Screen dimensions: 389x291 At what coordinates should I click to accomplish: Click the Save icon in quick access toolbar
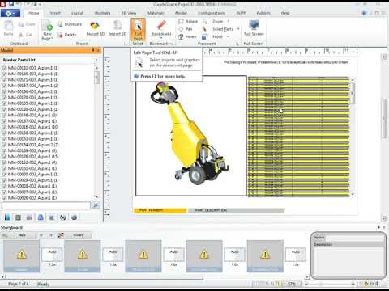click(x=11, y=4)
